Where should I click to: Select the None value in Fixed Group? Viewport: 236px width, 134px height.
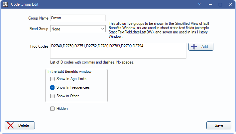tap(75, 29)
